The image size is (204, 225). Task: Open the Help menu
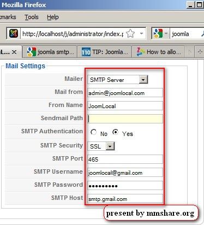pos(53,17)
